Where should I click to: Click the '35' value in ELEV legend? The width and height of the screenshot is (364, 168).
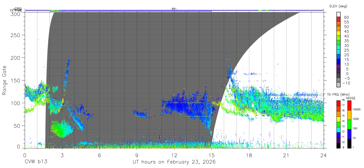pyautogui.click(x=346, y=41)
